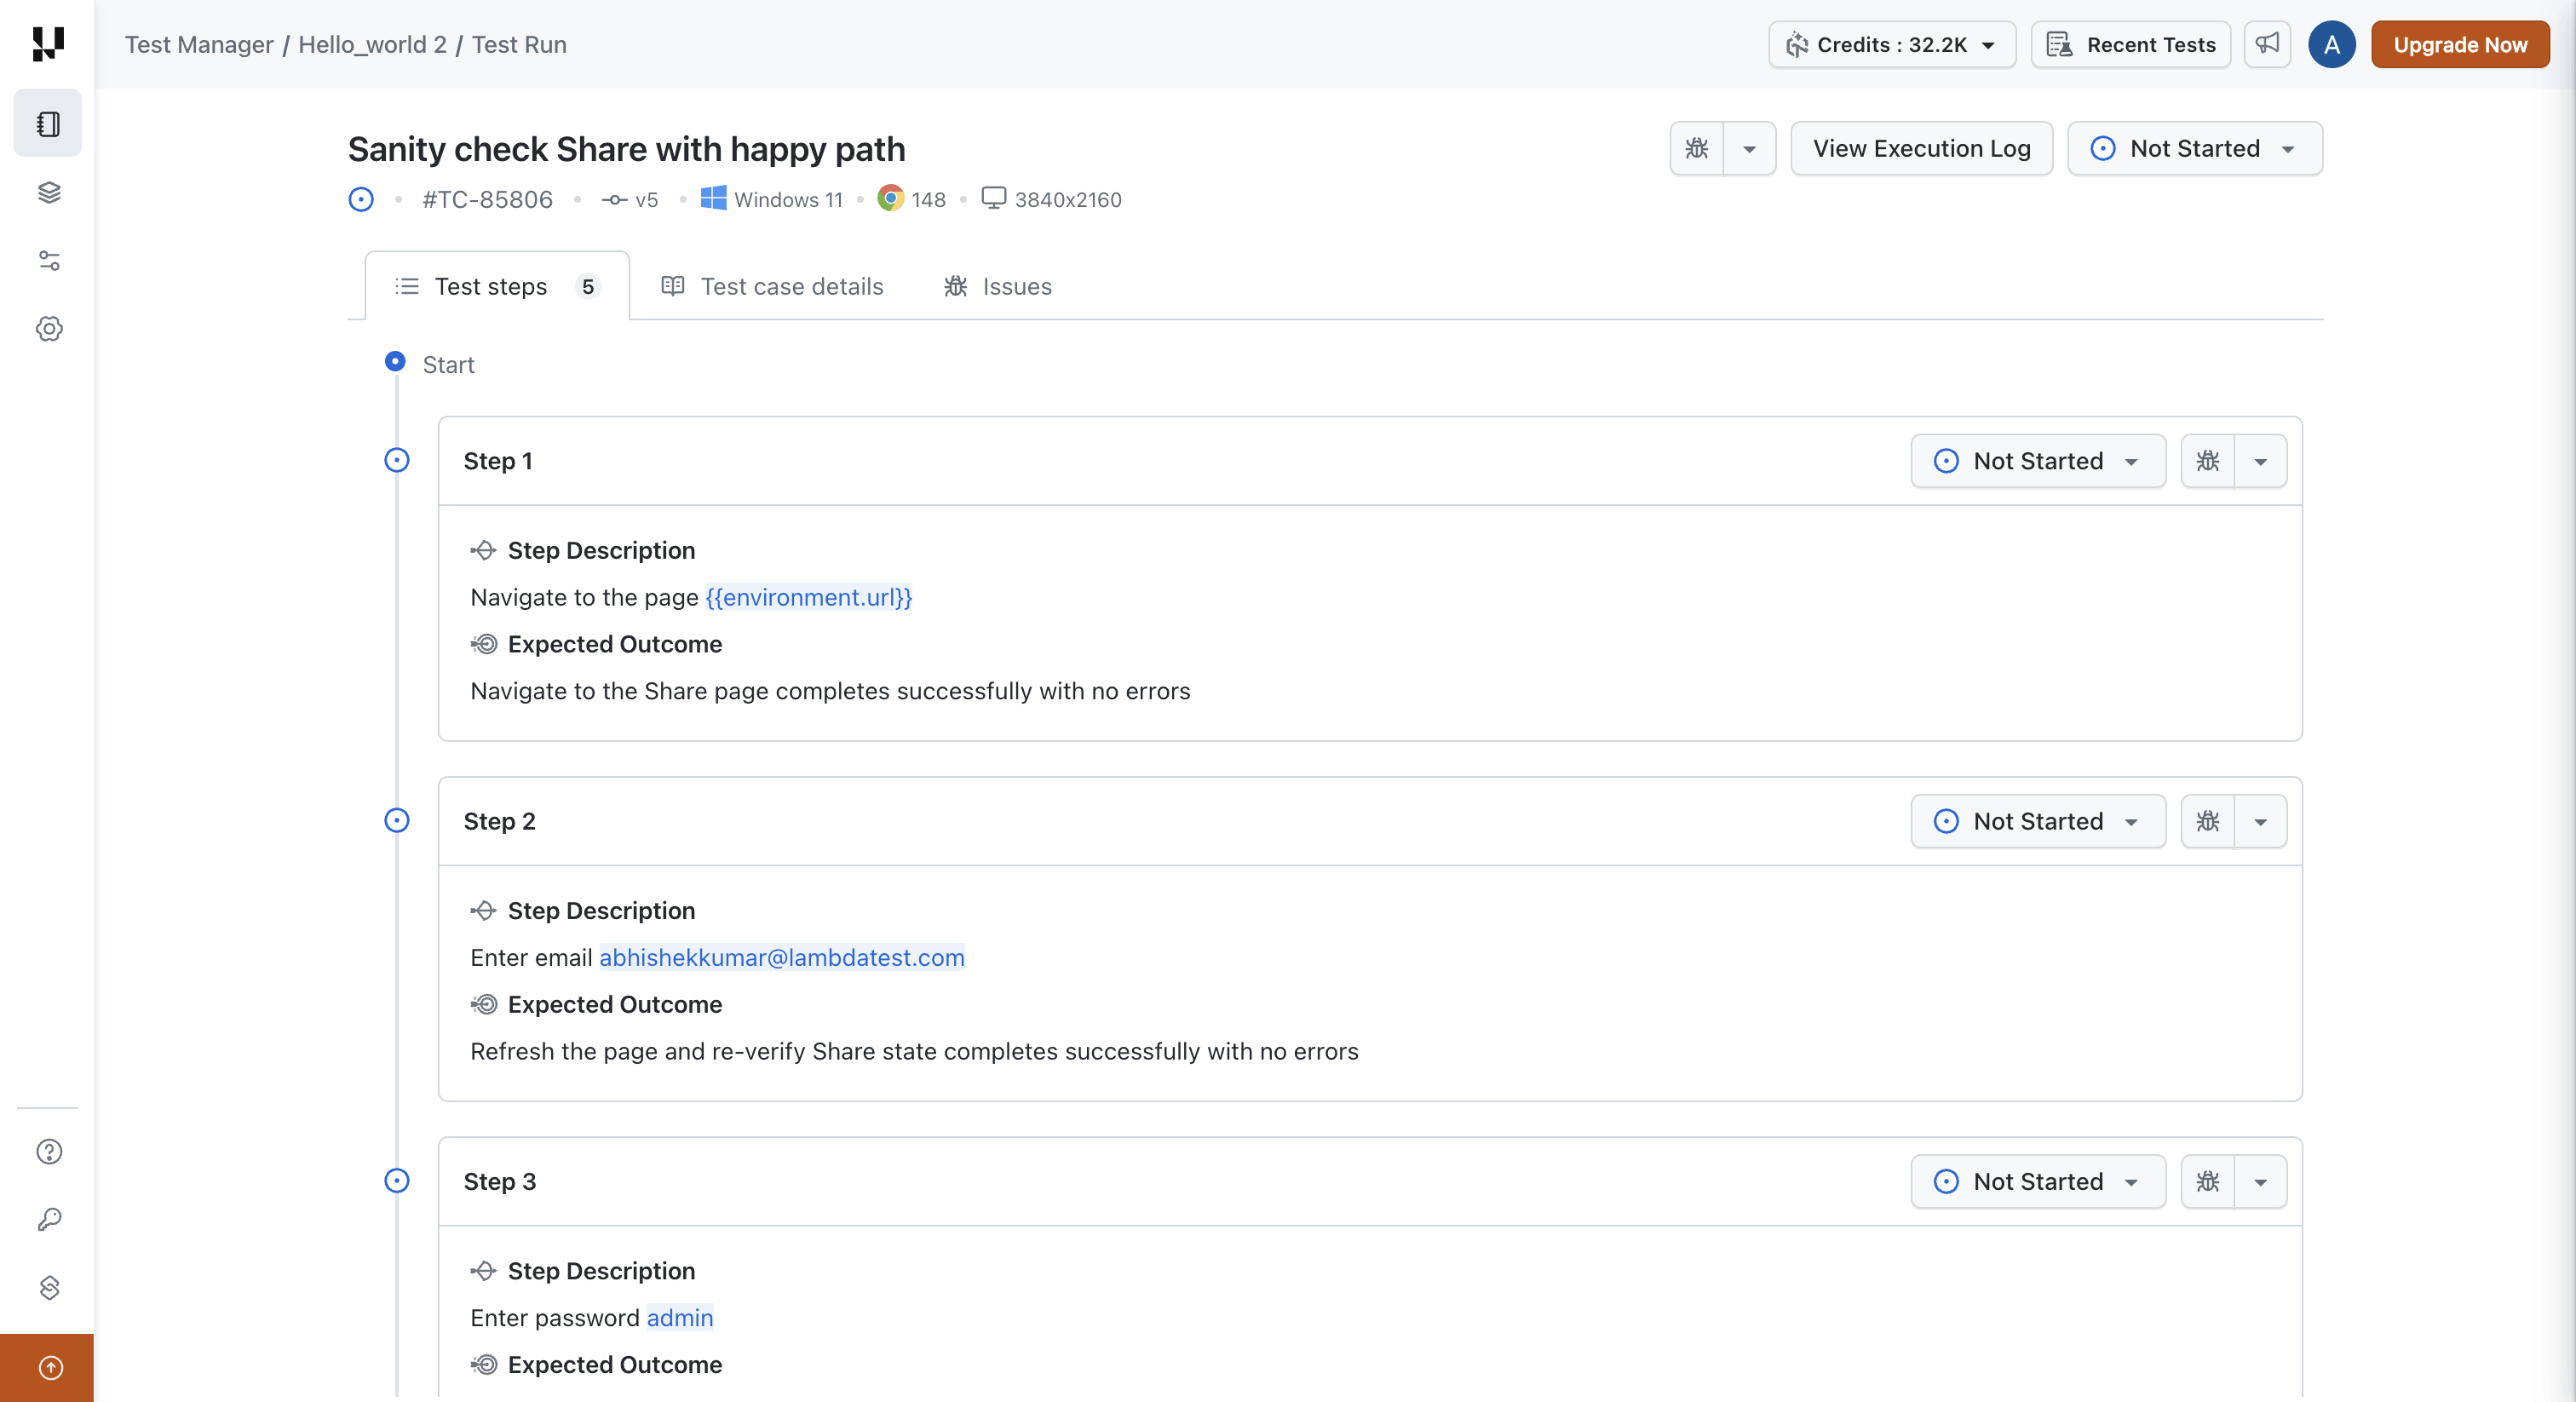Image resolution: width=2576 pixels, height=1402 pixels.
Task: Click the Step 1 header title
Action: click(x=498, y=461)
